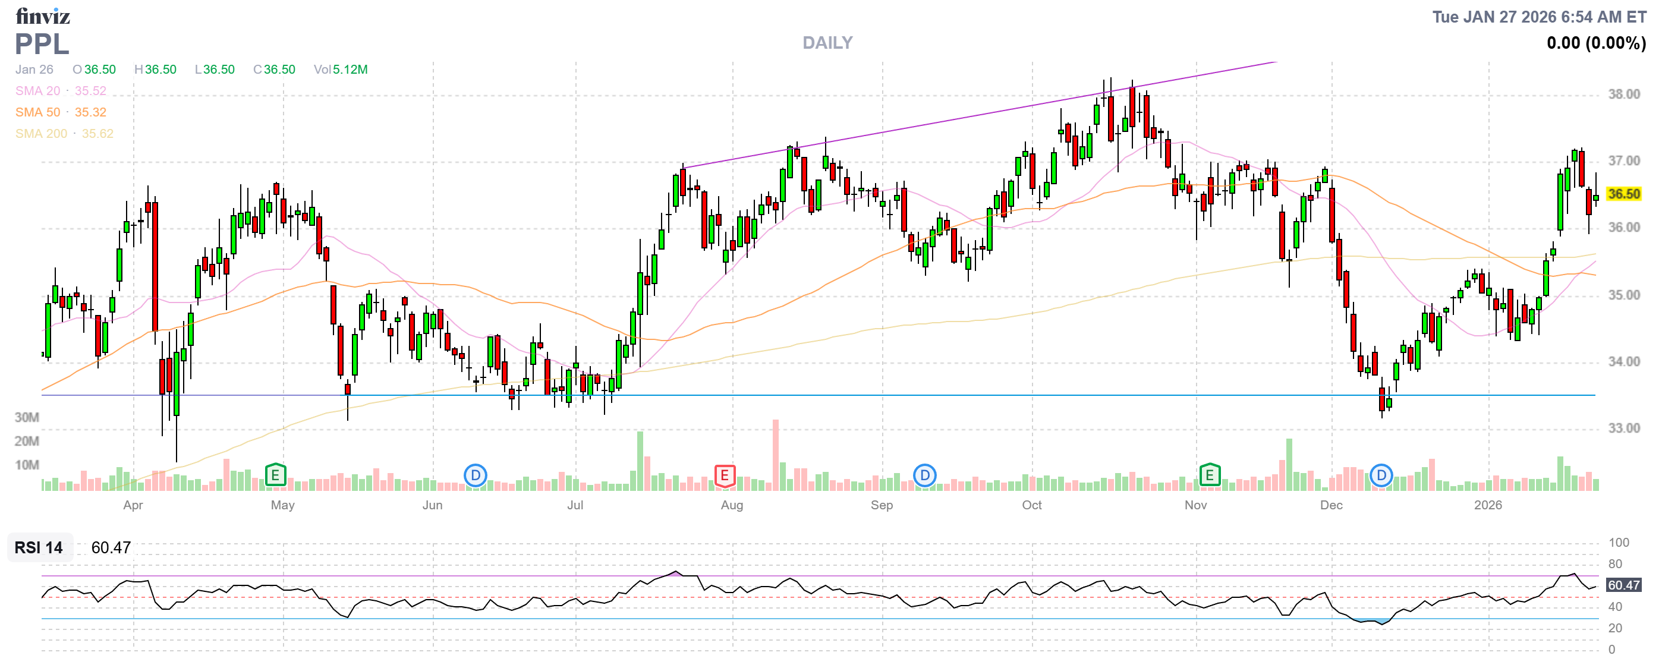
Task: Open the RSI 14 indicator settings
Action: 39,547
